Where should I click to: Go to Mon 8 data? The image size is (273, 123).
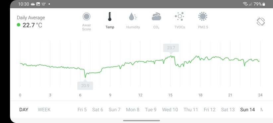pyautogui.click(x=133, y=110)
